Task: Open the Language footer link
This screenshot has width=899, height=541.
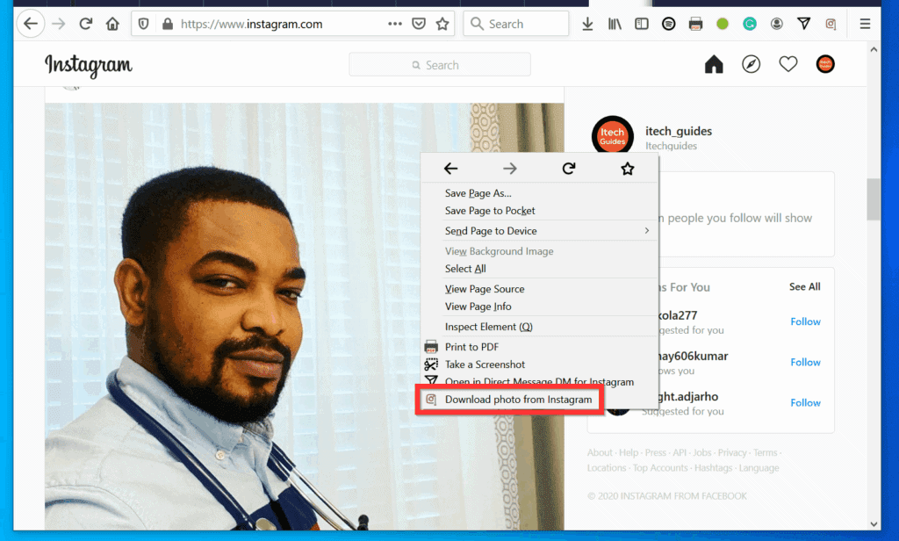Action: pyautogui.click(x=759, y=468)
